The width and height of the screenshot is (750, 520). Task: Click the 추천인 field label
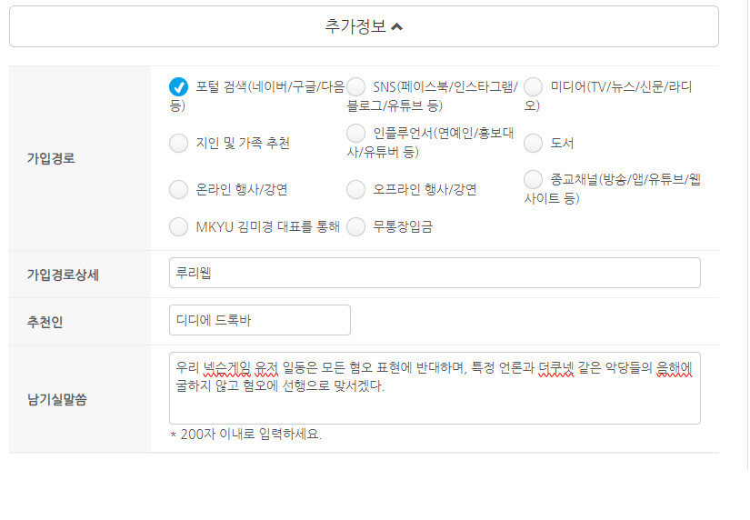coord(45,321)
